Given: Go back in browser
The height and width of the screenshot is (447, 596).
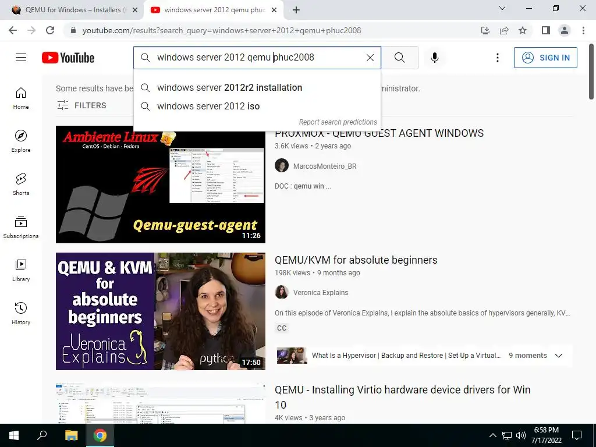Looking at the screenshot, I should (13, 30).
